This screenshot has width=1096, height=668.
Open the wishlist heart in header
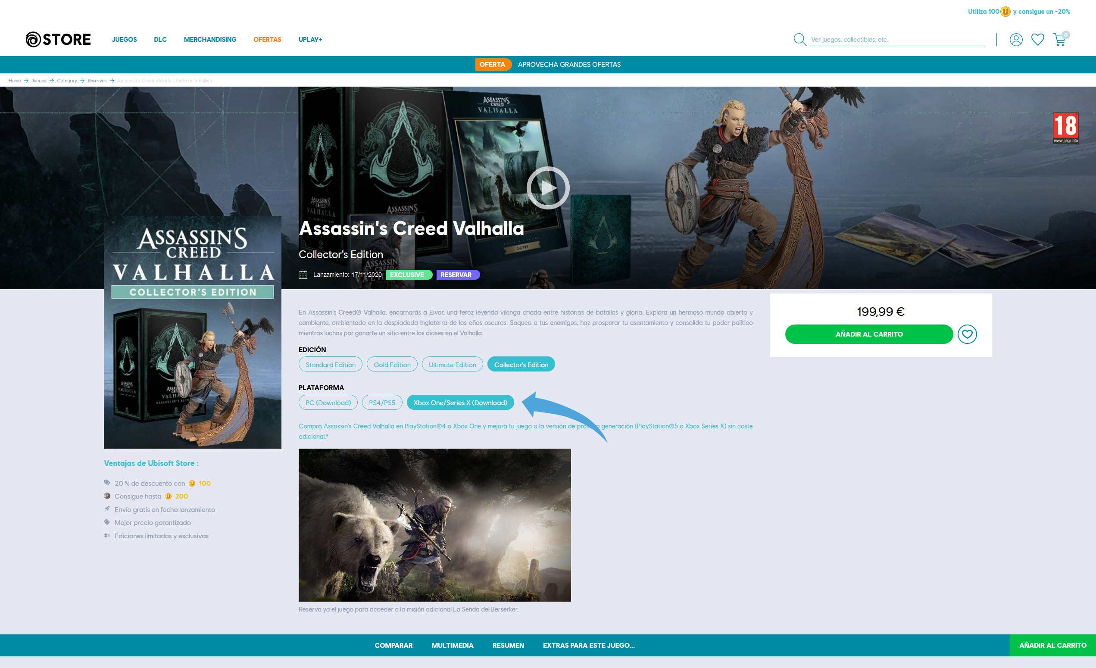[x=1038, y=40]
